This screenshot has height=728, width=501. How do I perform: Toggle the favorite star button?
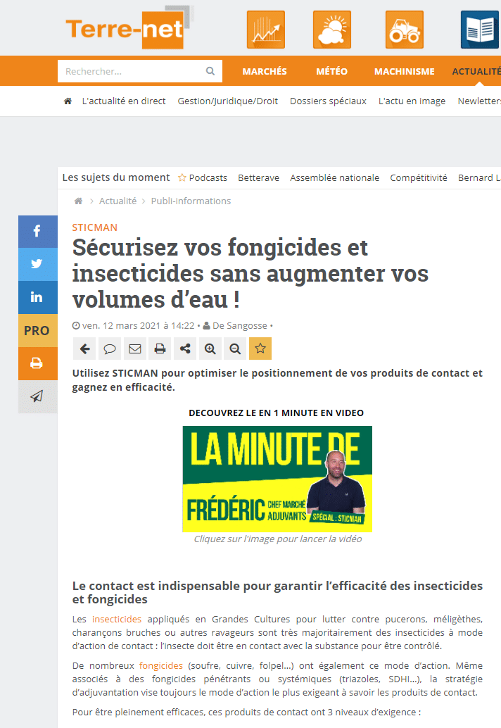click(x=260, y=349)
